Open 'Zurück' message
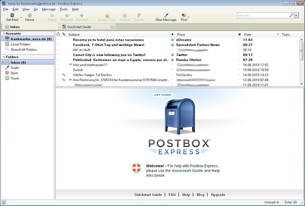Viewport: 305px width, 206px height. click(x=78, y=70)
